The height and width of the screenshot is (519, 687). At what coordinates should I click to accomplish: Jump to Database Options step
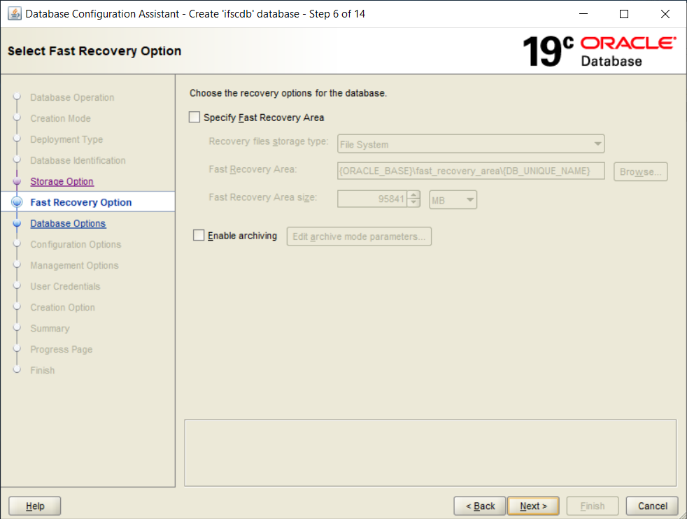pyautogui.click(x=68, y=224)
